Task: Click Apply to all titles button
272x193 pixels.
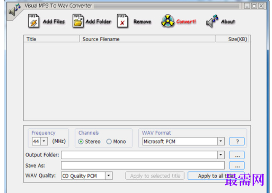Action: pyautogui.click(x=216, y=176)
